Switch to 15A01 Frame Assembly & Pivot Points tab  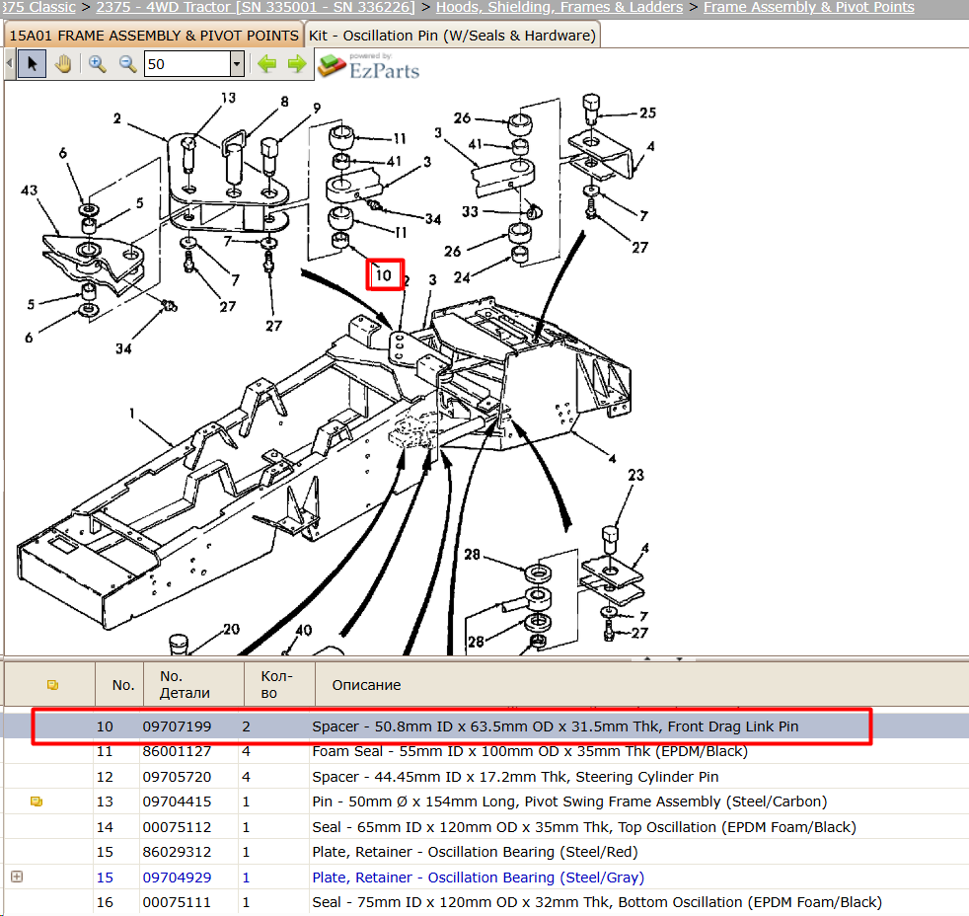(x=154, y=36)
